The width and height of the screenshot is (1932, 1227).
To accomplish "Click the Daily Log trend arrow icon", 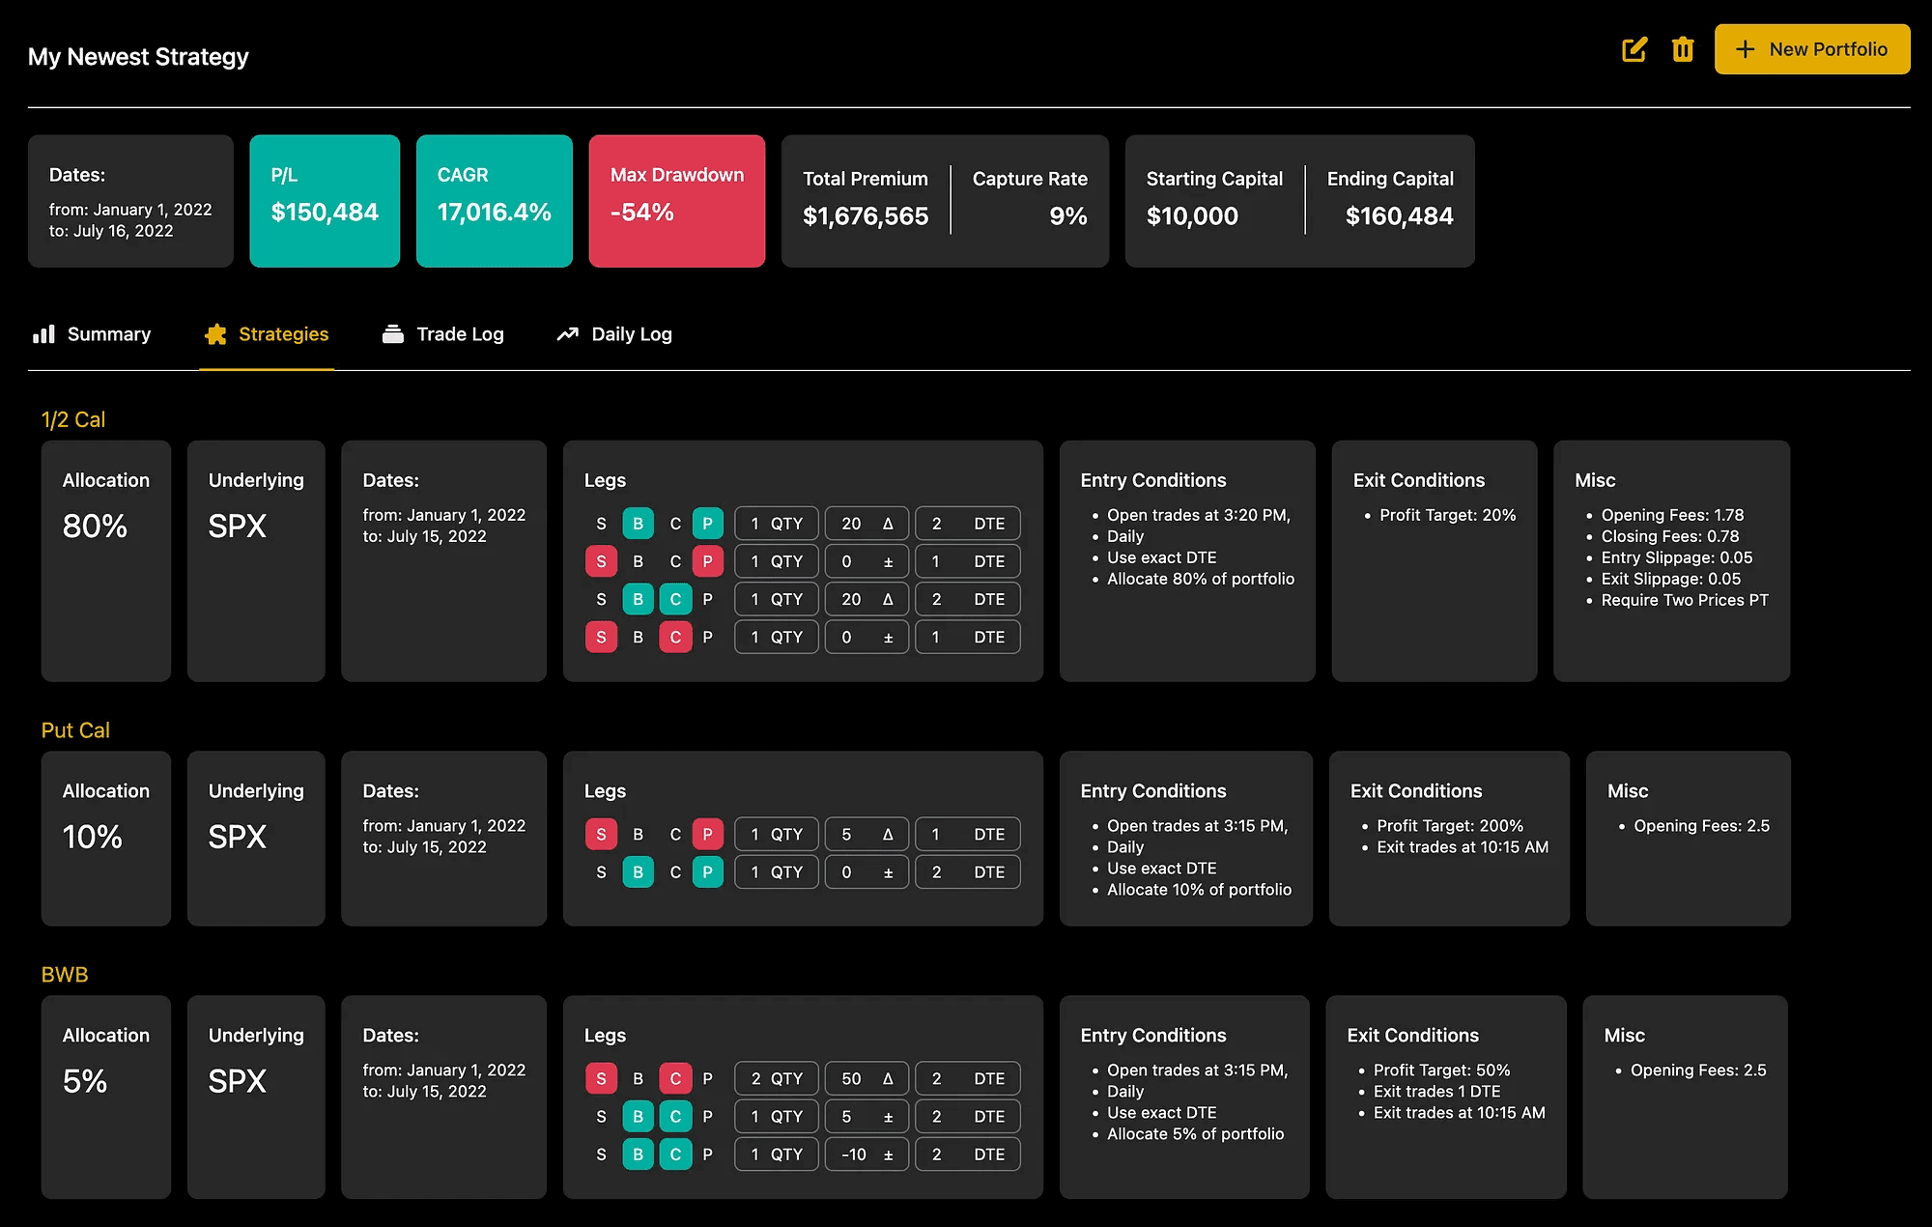I will pyautogui.click(x=567, y=334).
